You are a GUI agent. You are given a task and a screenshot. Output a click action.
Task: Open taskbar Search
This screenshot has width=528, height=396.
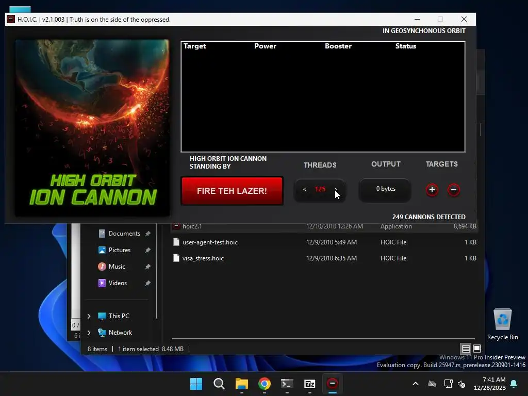219,384
